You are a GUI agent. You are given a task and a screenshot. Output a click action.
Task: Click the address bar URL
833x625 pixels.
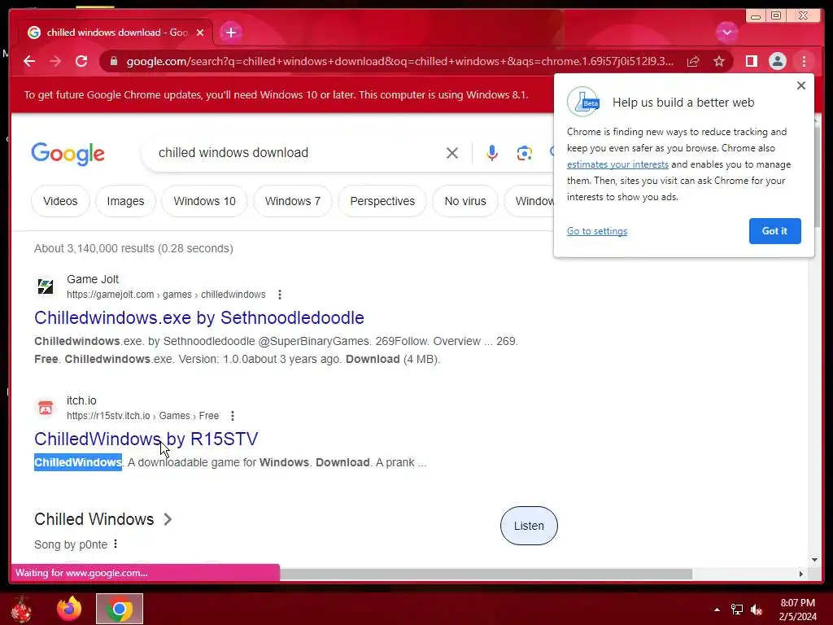pos(399,62)
